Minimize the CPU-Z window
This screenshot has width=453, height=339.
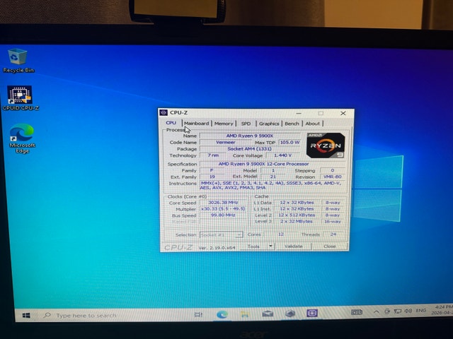[299, 113]
